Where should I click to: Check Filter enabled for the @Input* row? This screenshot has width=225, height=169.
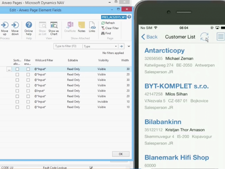(x=28, y=91)
